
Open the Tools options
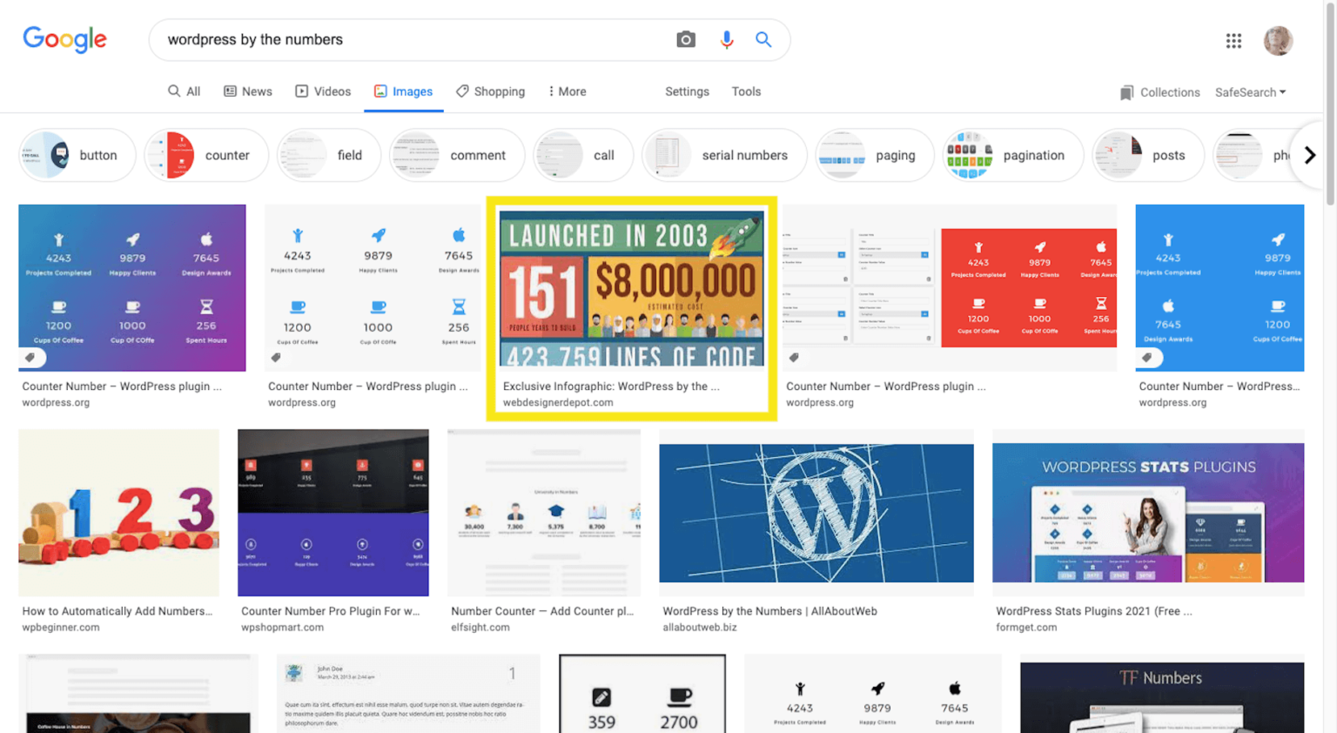point(746,91)
